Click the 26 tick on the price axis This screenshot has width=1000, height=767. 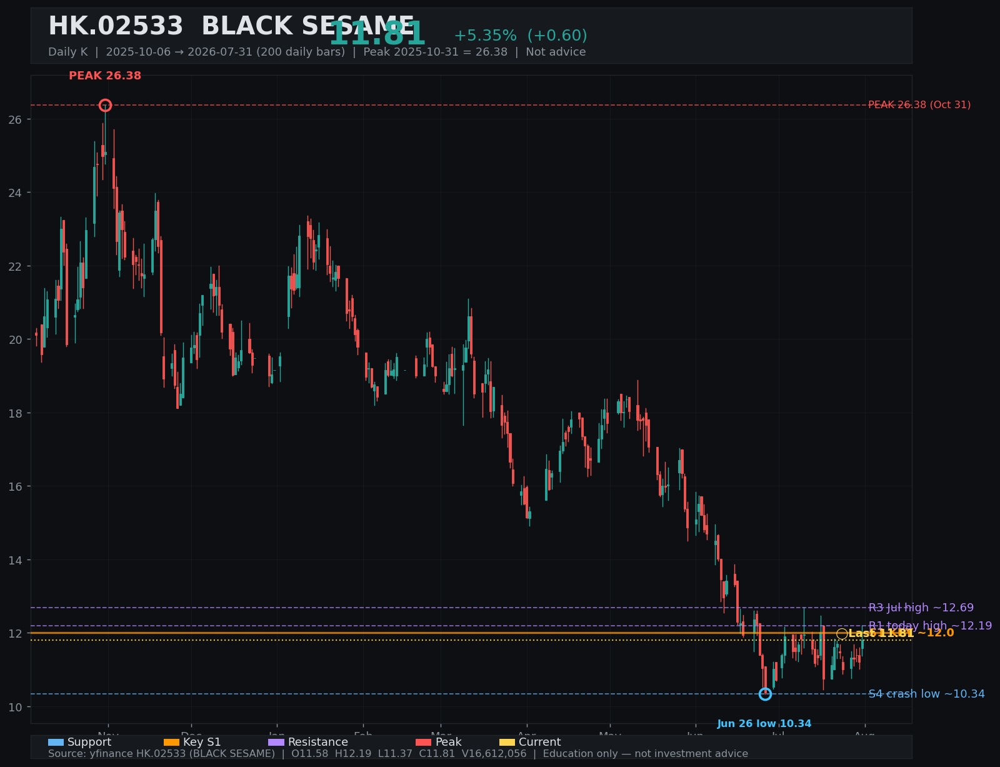tap(16, 119)
